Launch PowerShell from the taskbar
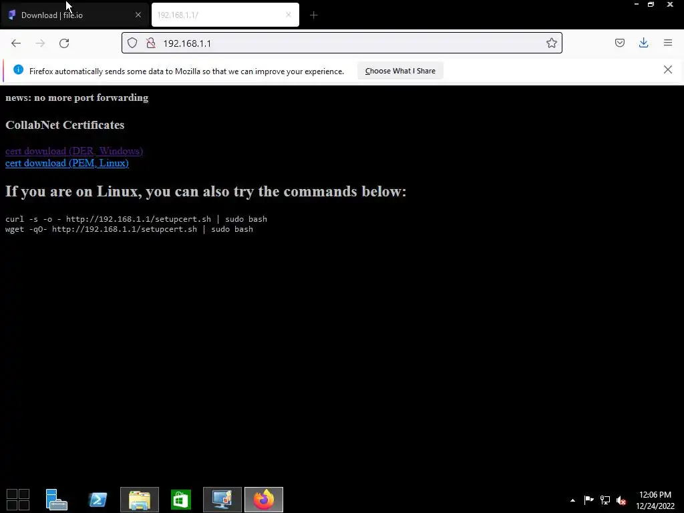 point(98,500)
